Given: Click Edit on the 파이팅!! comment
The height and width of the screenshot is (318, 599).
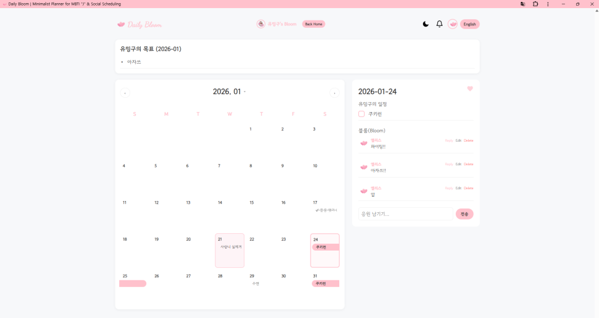Looking at the screenshot, I should pos(458,140).
